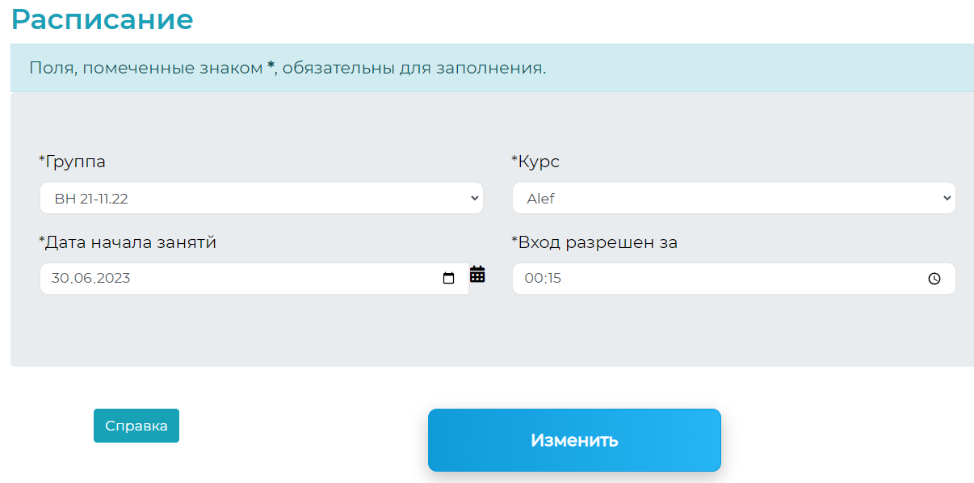Click the Дата начала занятй label

(x=128, y=242)
